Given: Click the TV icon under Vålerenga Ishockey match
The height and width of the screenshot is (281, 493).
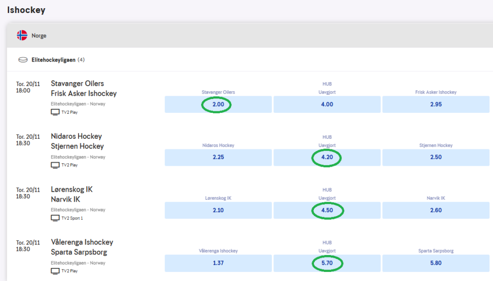Looking at the screenshot, I should (55, 270).
